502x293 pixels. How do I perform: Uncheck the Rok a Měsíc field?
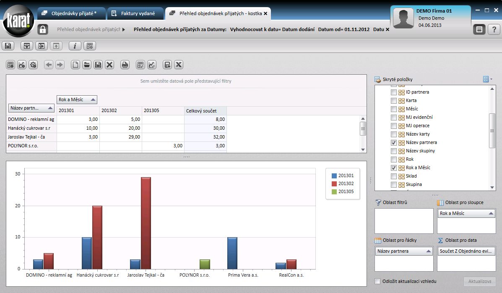pos(394,167)
